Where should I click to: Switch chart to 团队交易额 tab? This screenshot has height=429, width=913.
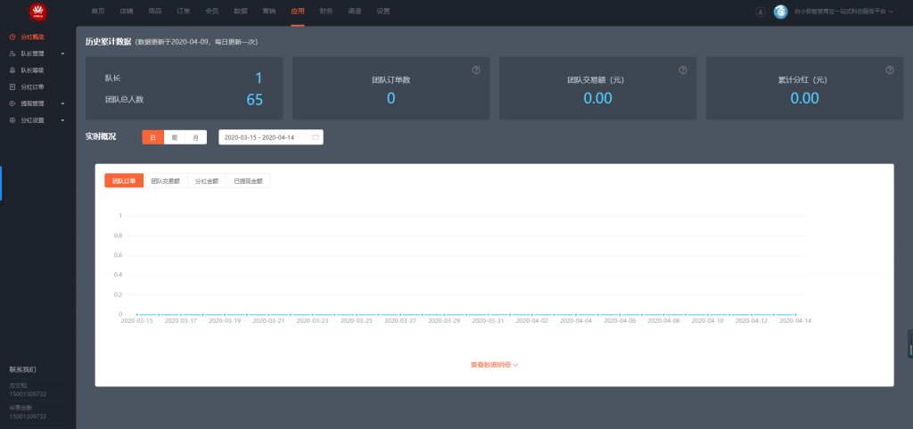pyautogui.click(x=165, y=181)
